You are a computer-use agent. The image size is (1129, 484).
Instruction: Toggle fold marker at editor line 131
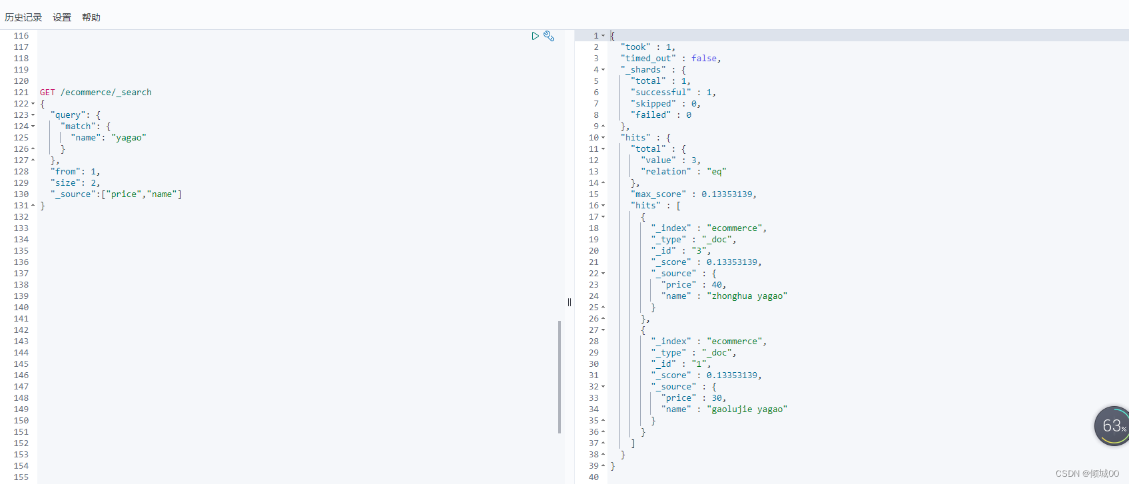(33, 206)
